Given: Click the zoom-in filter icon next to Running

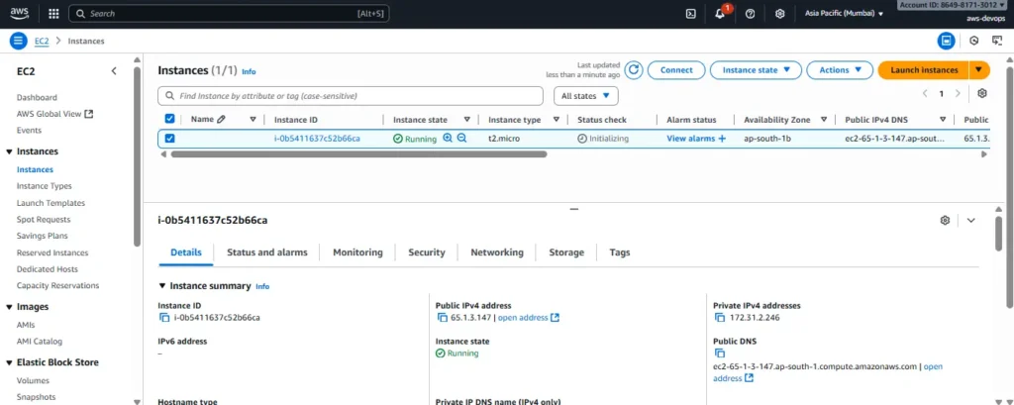Looking at the screenshot, I should tap(448, 138).
